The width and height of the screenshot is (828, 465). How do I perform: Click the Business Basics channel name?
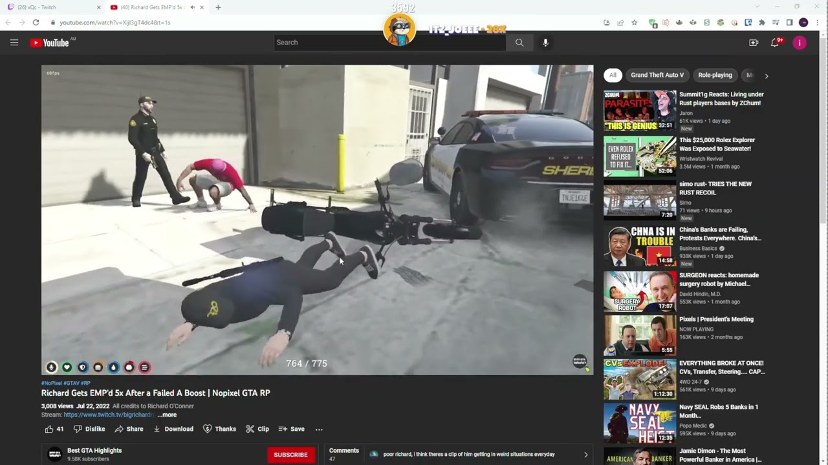[698, 249]
